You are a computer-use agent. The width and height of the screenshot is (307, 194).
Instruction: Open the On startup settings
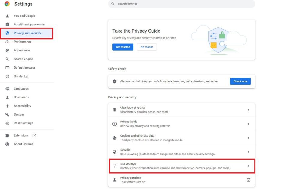coord(21,76)
